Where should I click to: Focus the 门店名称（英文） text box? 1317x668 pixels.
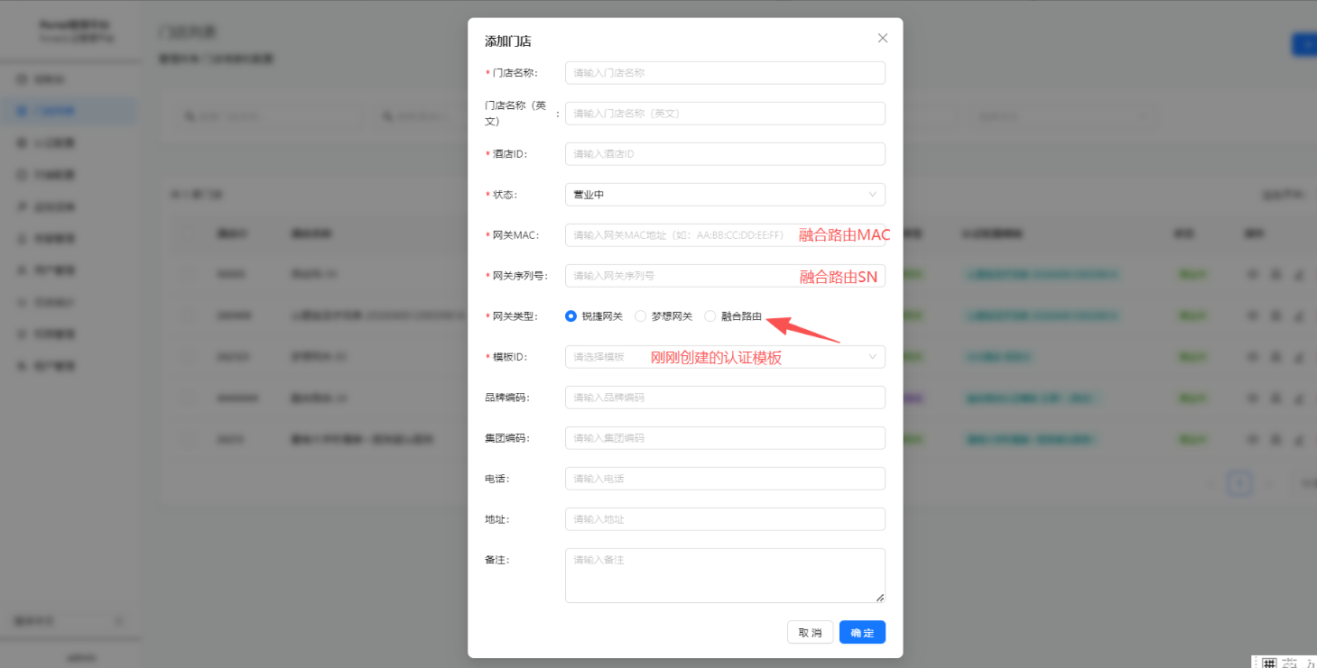[725, 114]
